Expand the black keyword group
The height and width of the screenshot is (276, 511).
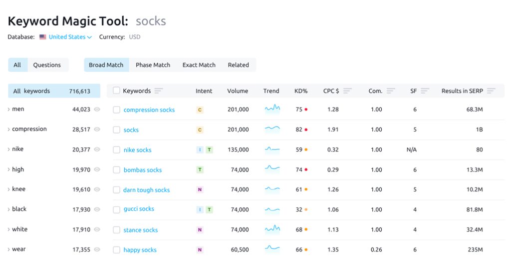9,209
